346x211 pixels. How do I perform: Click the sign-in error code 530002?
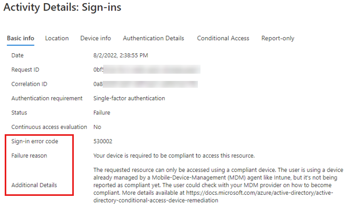(x=103, y=142)
